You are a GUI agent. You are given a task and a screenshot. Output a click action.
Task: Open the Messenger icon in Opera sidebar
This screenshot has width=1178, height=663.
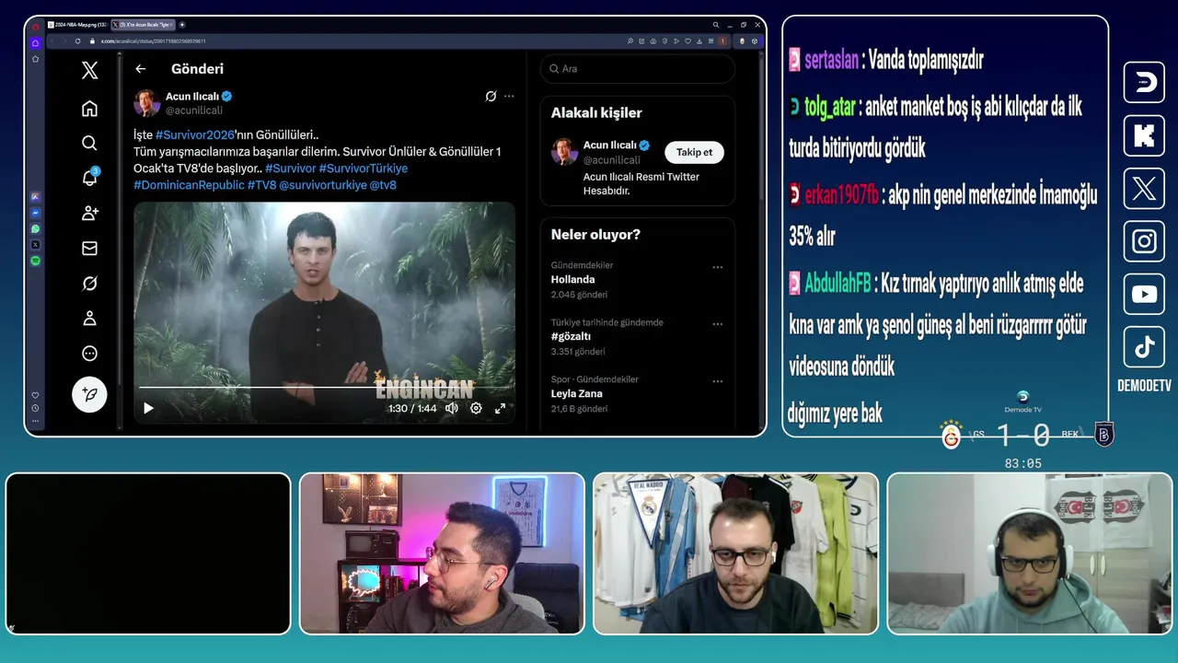pyautogui.click(x=35, y=213)
